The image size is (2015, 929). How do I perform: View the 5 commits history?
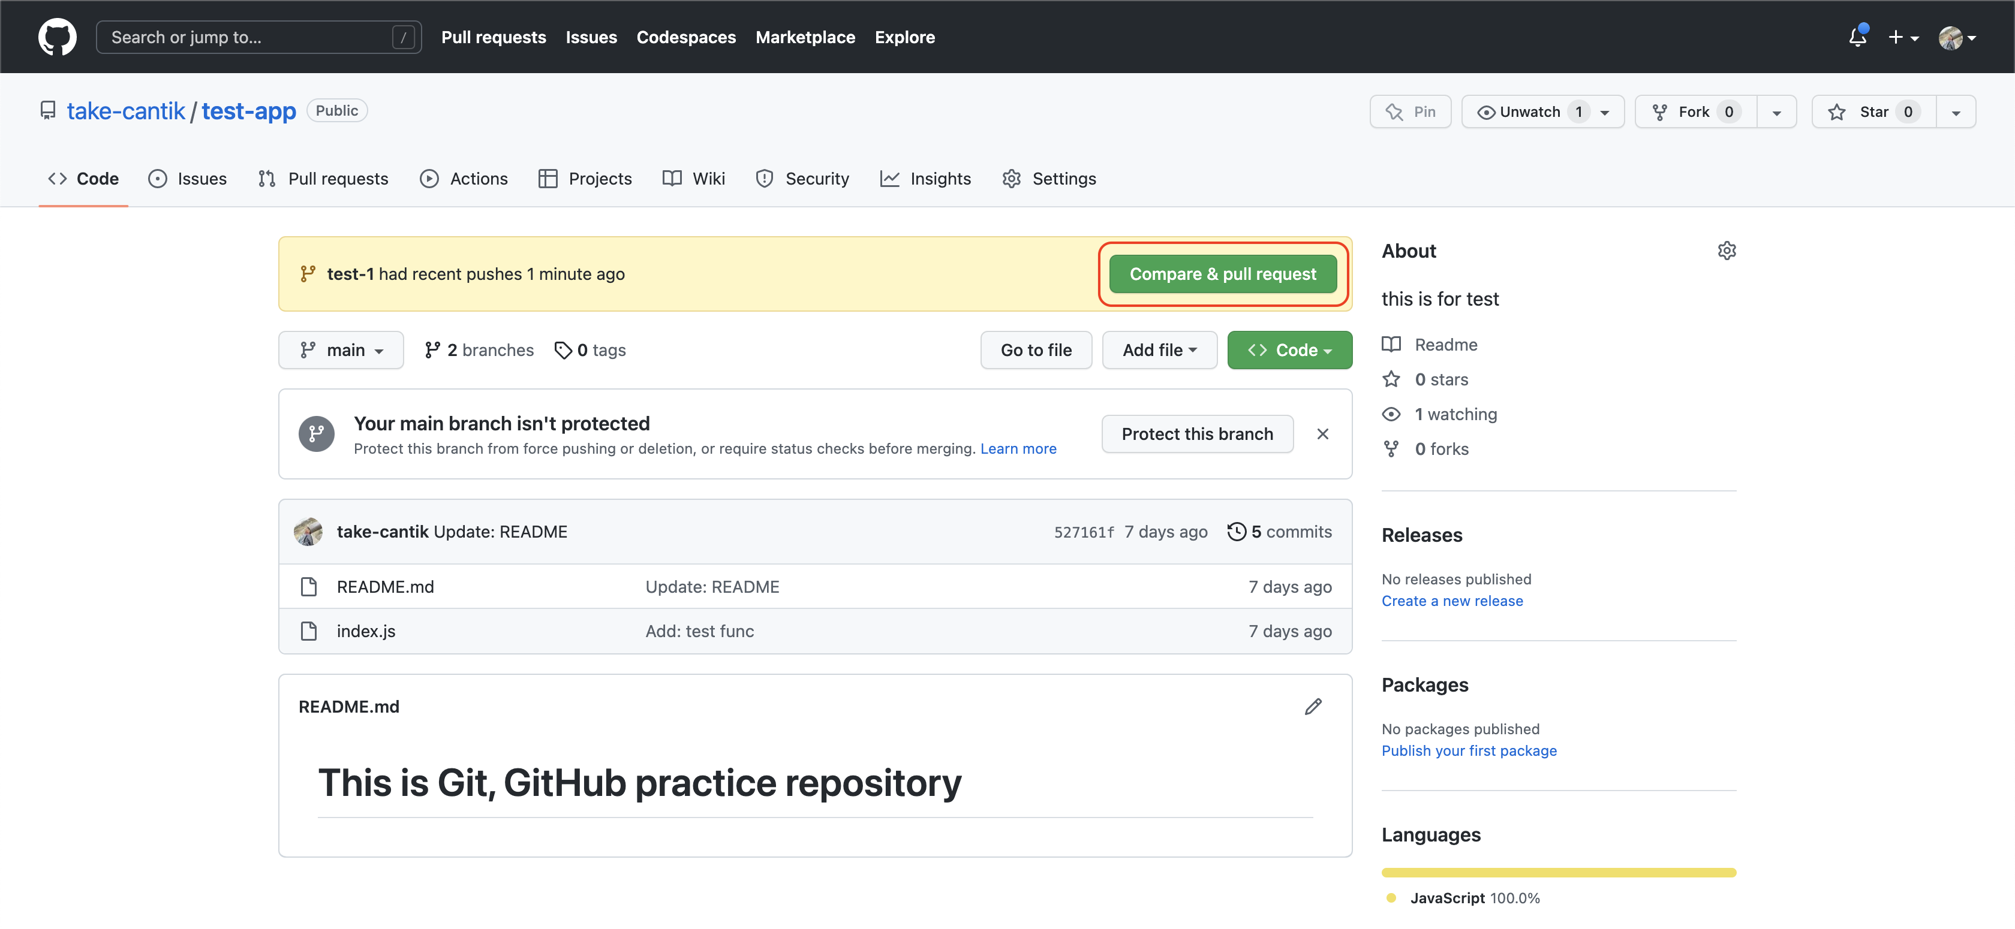pos(1280,532)
